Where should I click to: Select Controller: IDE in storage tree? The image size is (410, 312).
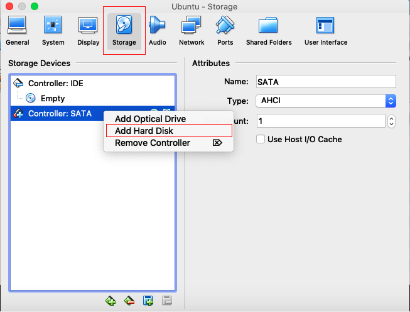pos(92,83)
